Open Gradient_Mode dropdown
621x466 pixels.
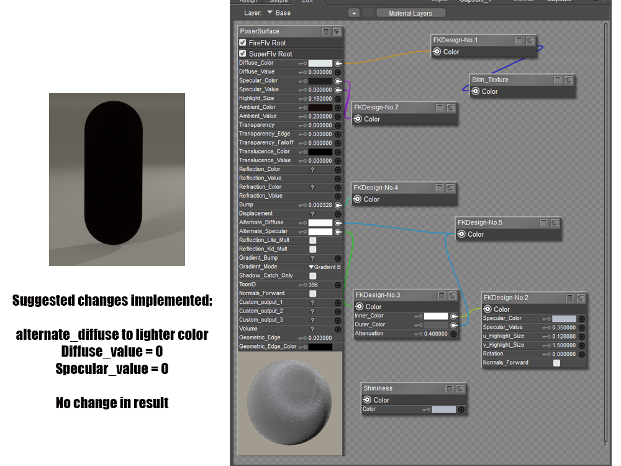click(325, 267)
